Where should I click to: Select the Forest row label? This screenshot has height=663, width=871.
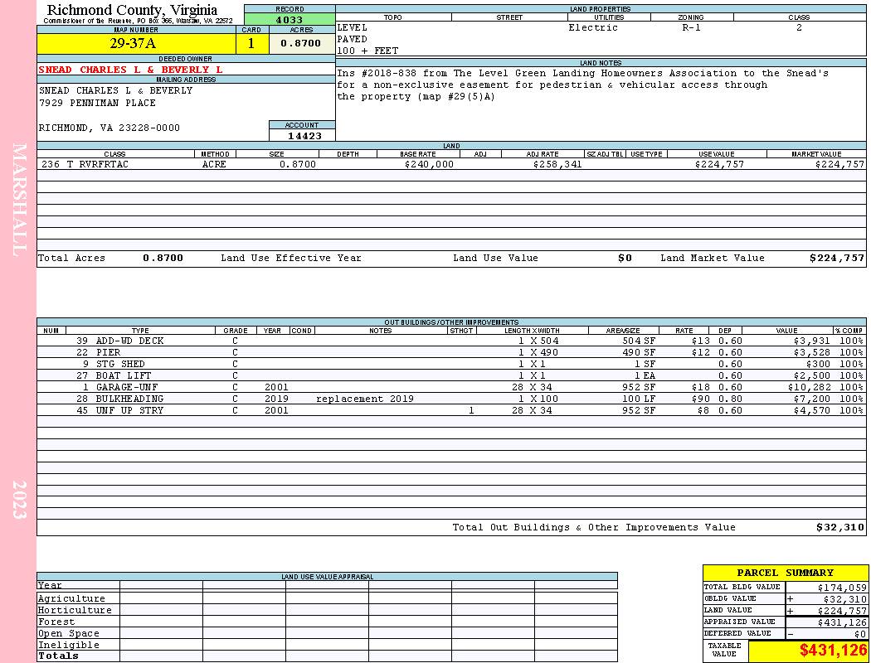click(56, 622)
